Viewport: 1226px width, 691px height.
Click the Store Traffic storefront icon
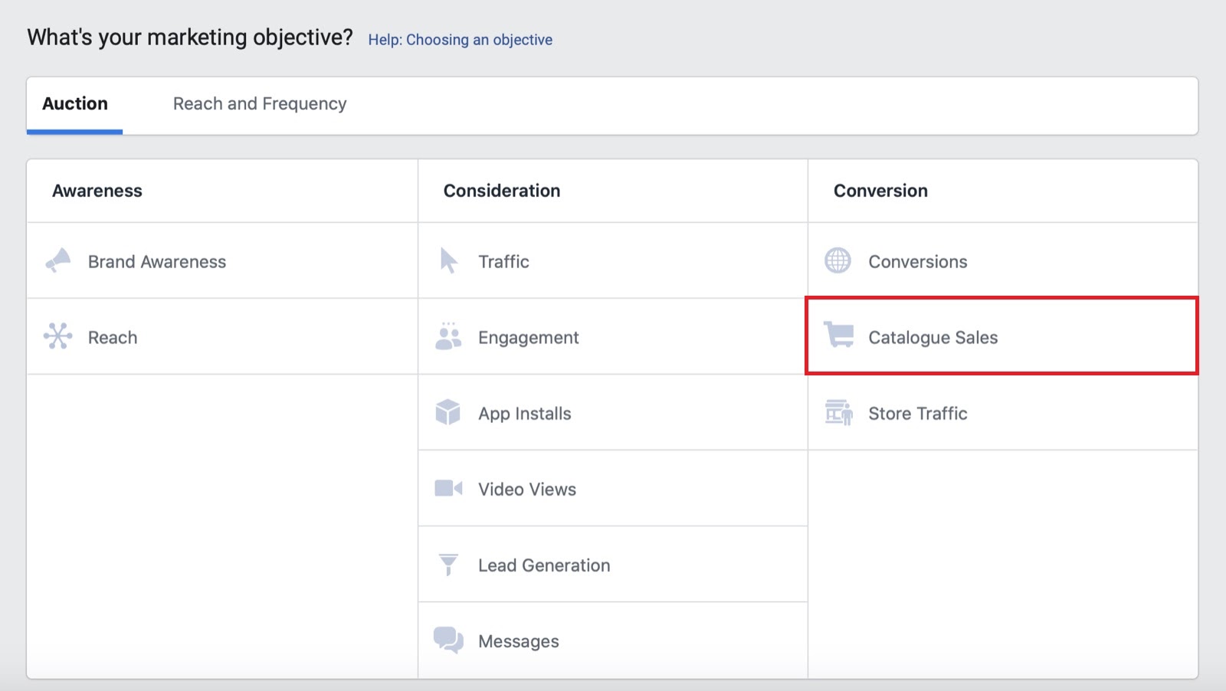click(x=838, y=412)
